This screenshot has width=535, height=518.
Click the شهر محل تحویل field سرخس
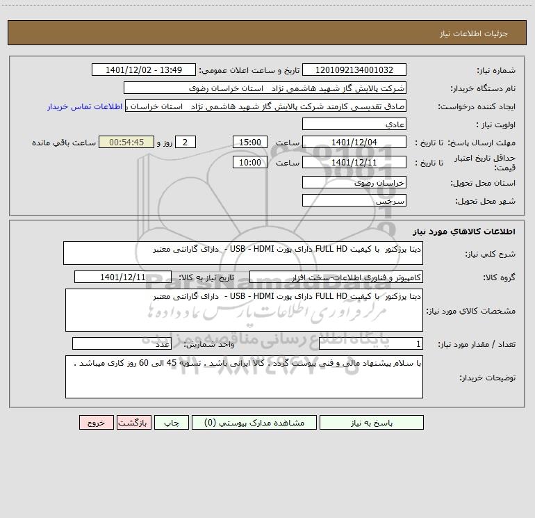pos(354,200)
